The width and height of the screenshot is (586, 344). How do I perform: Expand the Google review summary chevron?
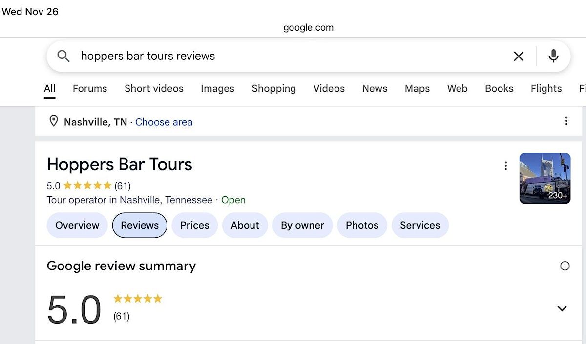point(562,308)
